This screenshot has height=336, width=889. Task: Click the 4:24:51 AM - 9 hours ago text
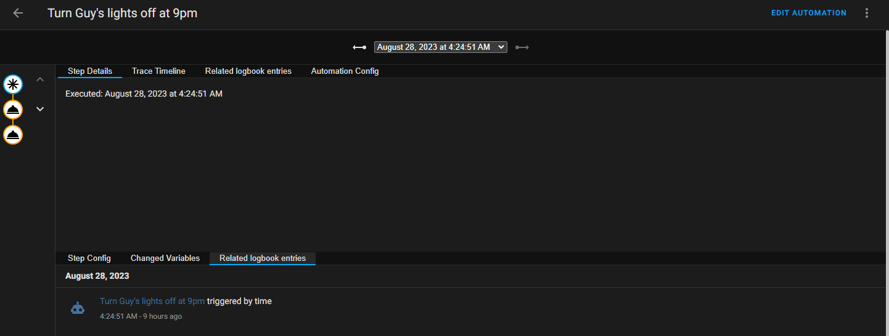coord(141,316)
